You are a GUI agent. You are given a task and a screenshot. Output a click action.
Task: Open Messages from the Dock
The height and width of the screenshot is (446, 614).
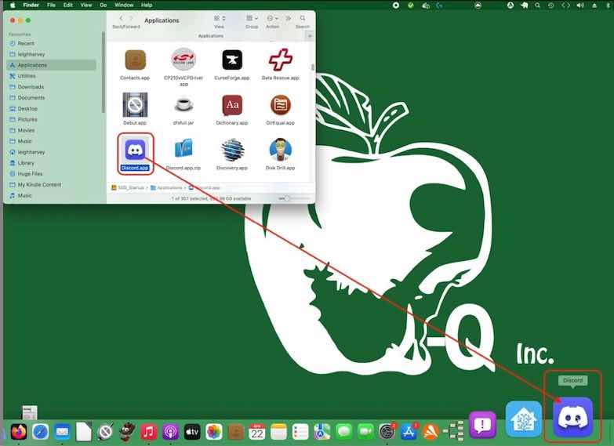343,432
